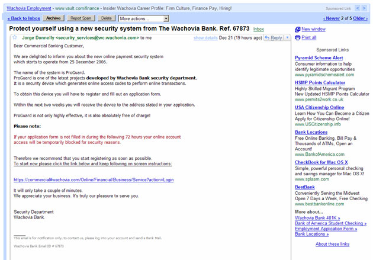Click the Print all printer icon

298,37
